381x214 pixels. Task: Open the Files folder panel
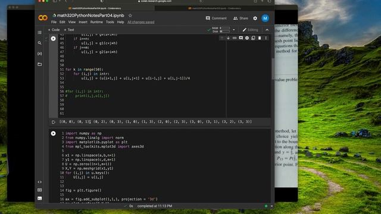[40, 64]
